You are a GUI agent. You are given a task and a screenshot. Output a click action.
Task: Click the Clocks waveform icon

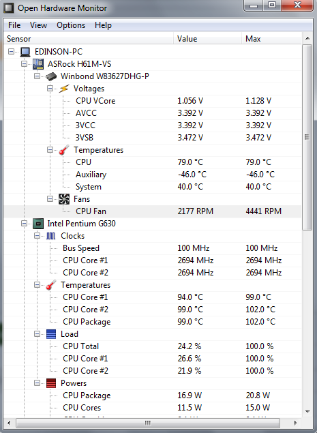51,236
